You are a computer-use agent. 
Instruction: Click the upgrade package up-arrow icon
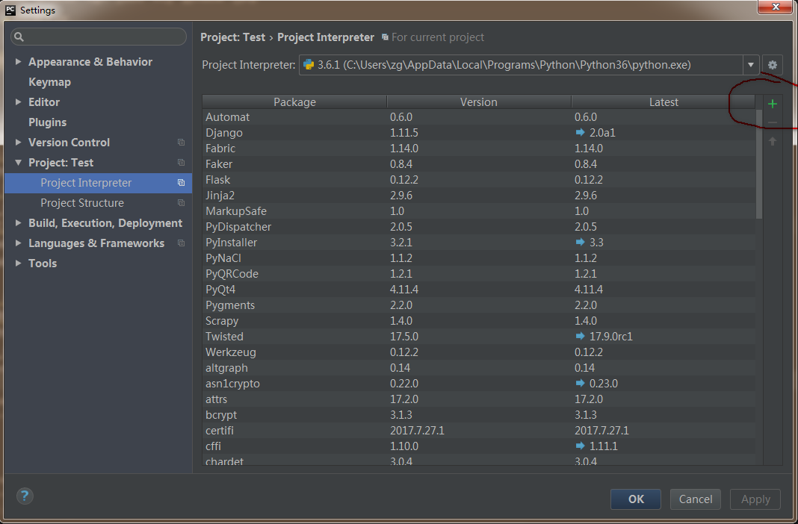(x=772, y=141)
